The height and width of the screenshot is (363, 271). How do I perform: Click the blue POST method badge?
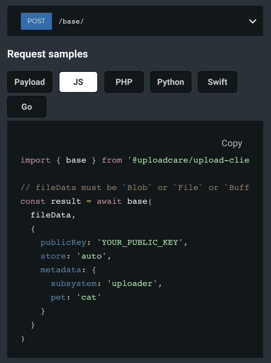[36, 21]
